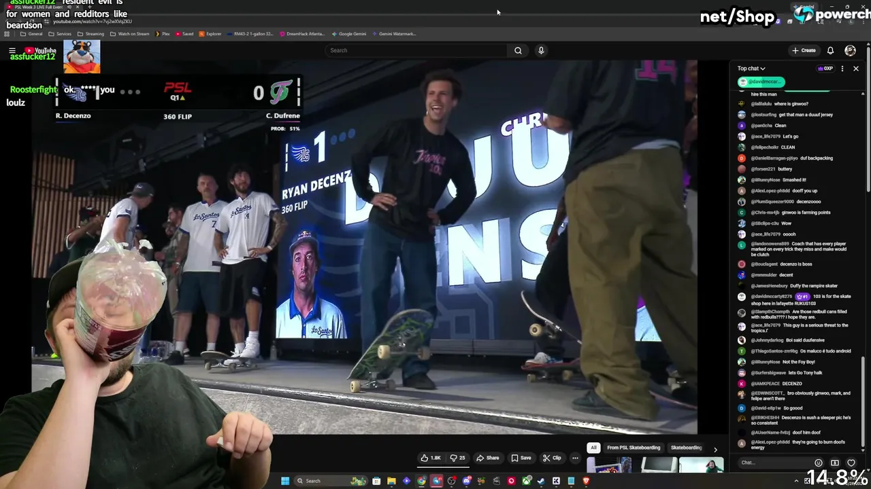Close the live chat panel
The width and height of the screenshot is (871, 489).
click(856, 69)
